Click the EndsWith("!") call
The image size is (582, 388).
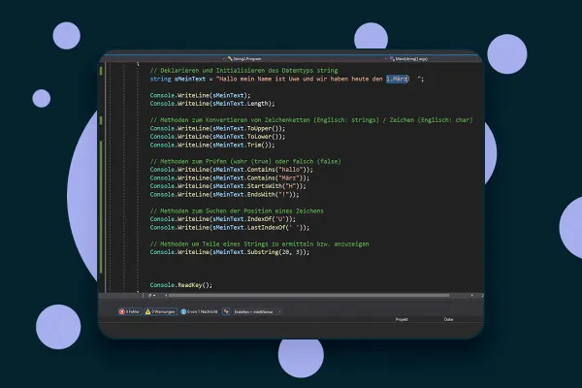coord(270,195)
